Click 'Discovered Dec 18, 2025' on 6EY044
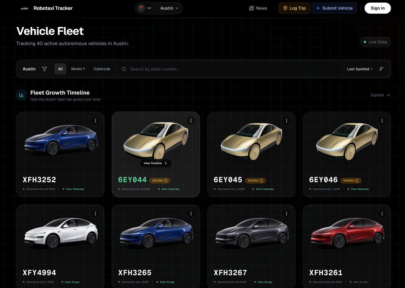 pyautogui.click(x=136, y=189)
